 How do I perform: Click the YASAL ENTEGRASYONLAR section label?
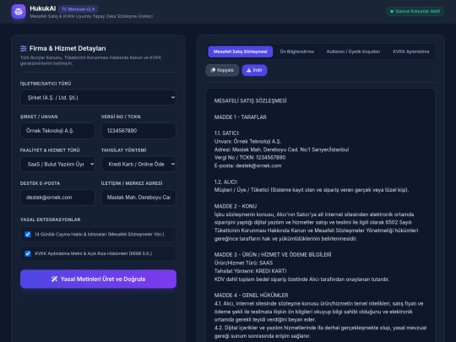51,220
